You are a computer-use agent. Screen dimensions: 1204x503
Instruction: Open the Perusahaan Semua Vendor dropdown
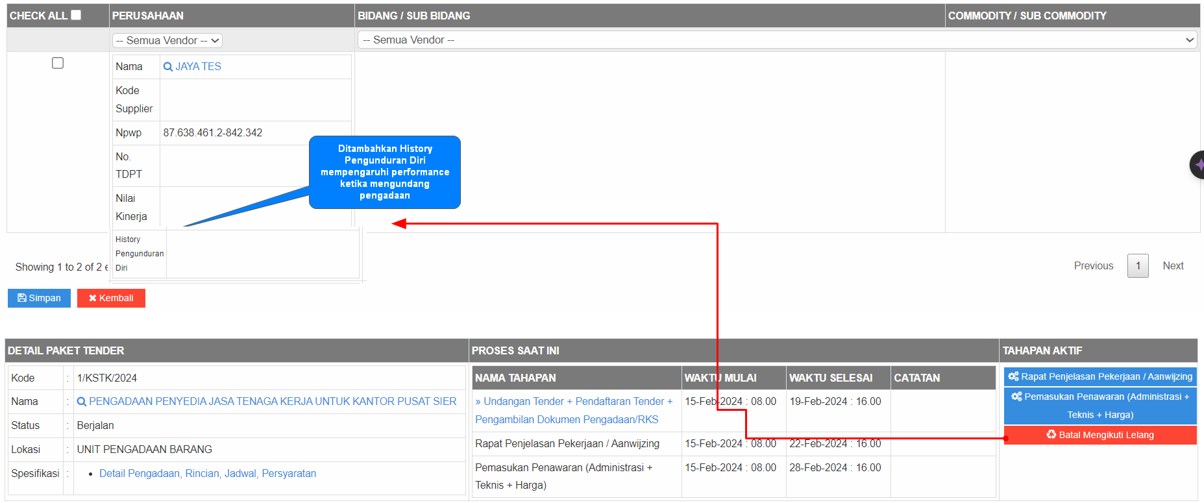[x=167, y=40]
